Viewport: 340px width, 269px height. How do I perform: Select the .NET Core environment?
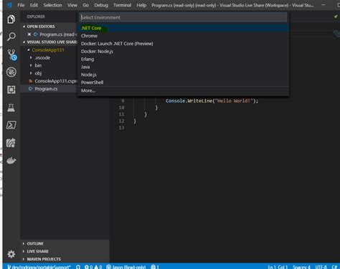pos(183,28)
